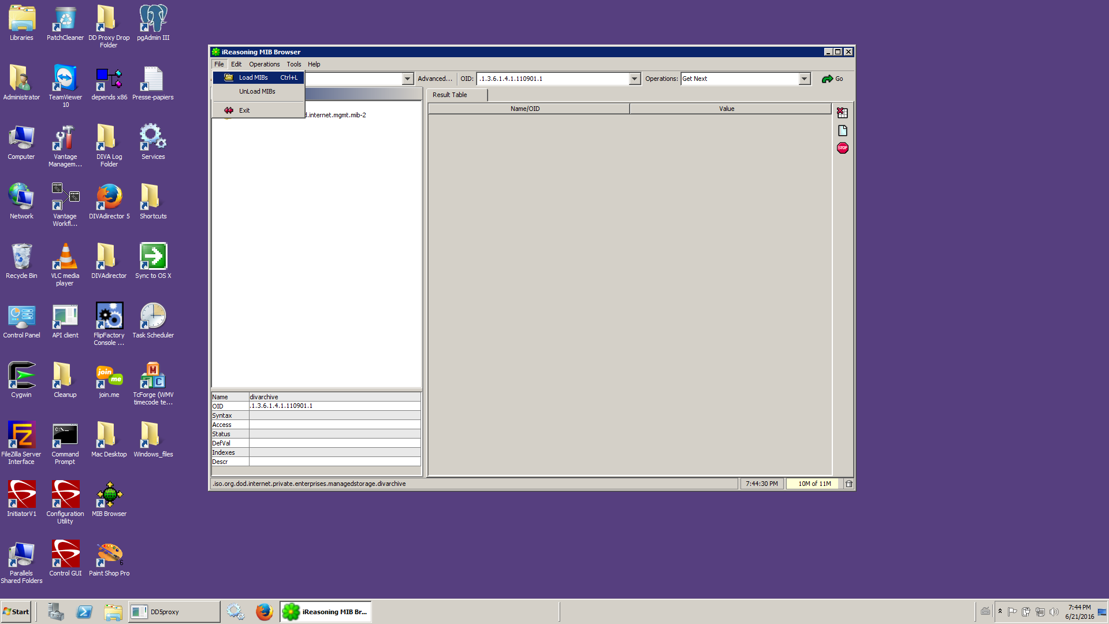Open Control GUI desktop shortcut
This screenshot has height=624, width=1109.
click(65, 559)
